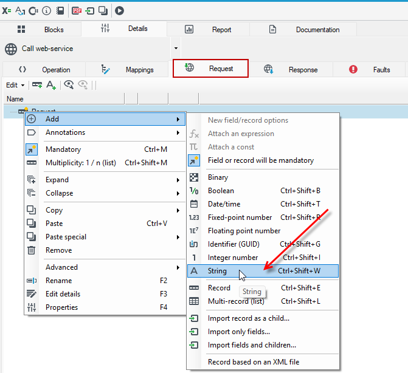Click the add record toolbar icon
This screenshot has width=408, height=373.
(37, 84)
